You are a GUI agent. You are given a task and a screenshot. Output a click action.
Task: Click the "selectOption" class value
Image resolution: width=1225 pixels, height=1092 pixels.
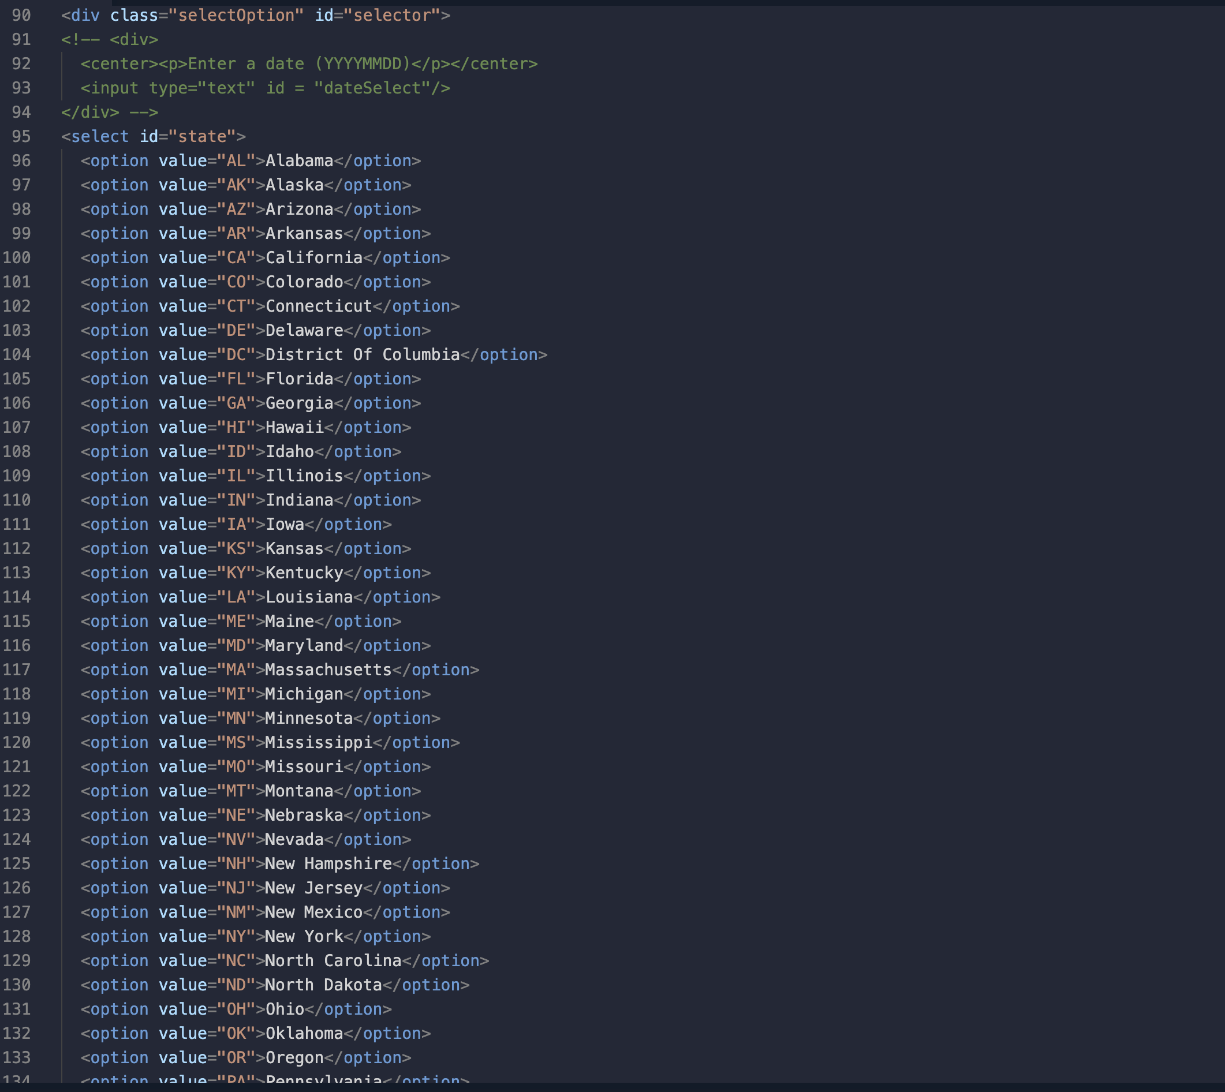[x=236, y=15]
